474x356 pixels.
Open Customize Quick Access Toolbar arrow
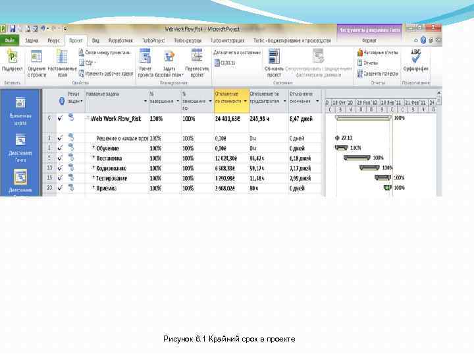point(66,29)
